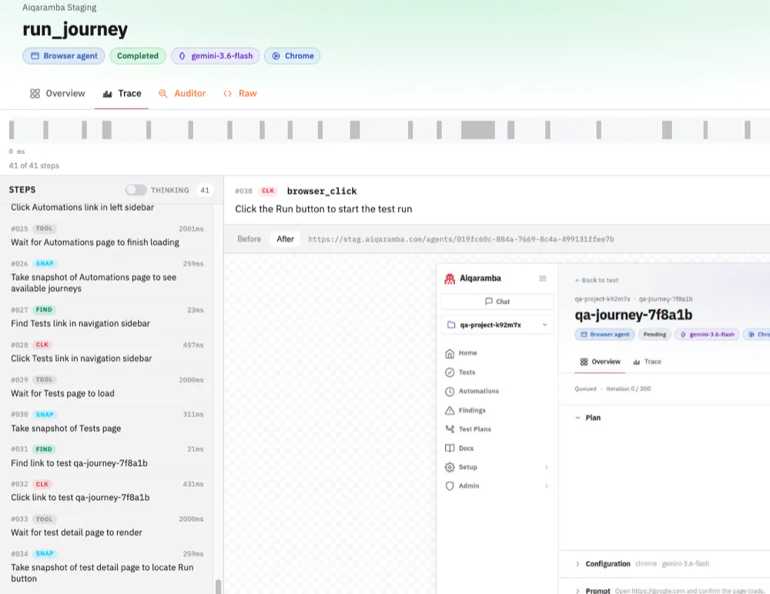Click the Test Plans icon in sidebar
This screenshot has height=594, width=770.
450,429
